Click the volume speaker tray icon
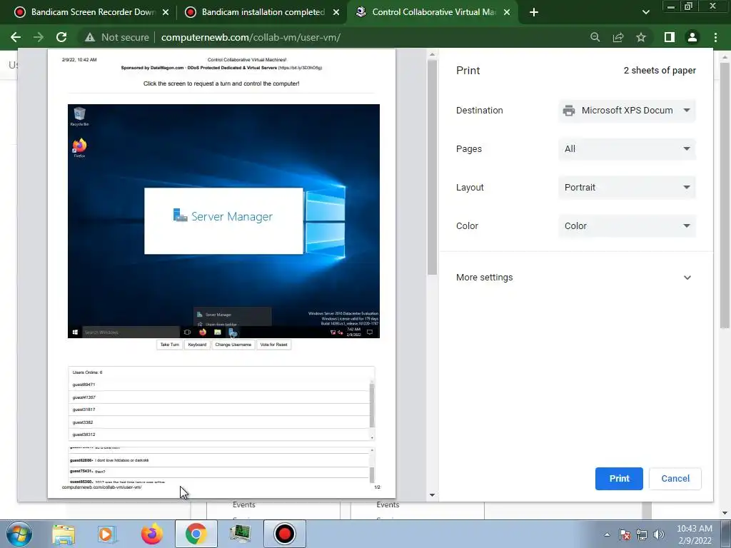The height and width of the screenshot is (548, 731). click(x=659, y=534)
